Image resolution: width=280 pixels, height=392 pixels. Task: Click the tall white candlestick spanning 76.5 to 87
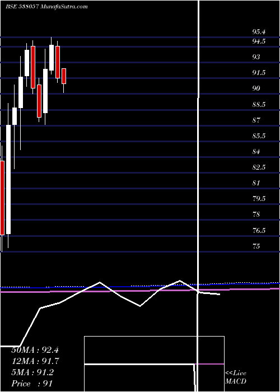[8, 180]
